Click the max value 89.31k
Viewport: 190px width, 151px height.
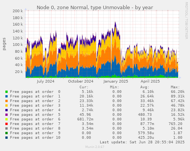click(178, 96)
